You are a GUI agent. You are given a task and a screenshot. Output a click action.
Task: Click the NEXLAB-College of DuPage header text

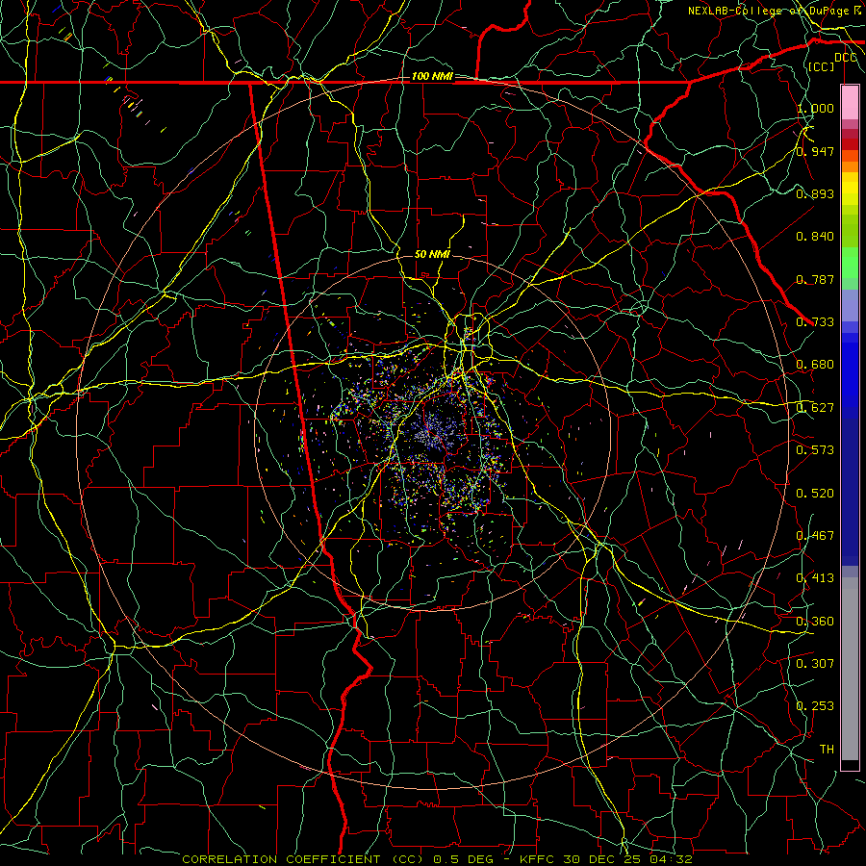pyautogui.click(x=768, y=11)
